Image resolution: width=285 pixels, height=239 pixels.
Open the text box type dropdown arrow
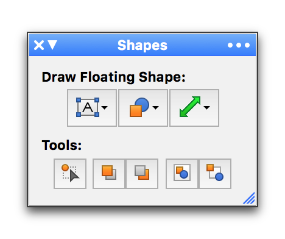point(105,108)
